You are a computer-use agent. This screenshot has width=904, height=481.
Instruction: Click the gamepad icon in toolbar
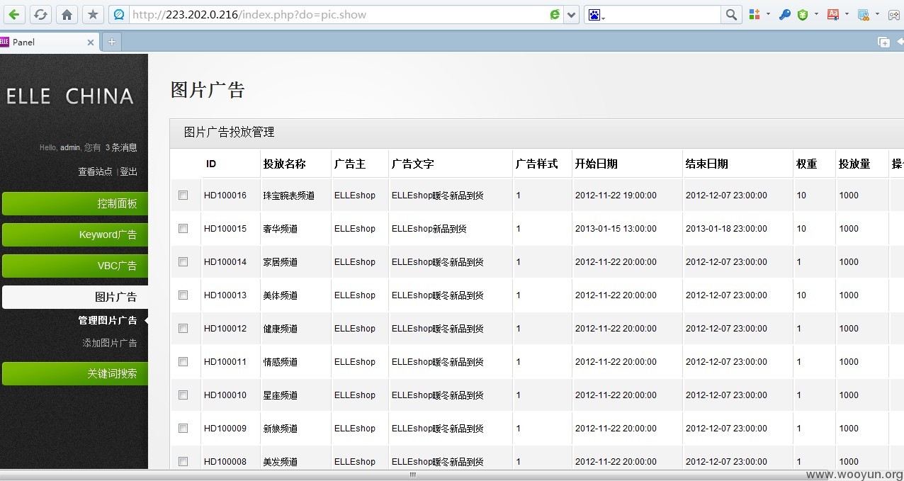[894, 14]
